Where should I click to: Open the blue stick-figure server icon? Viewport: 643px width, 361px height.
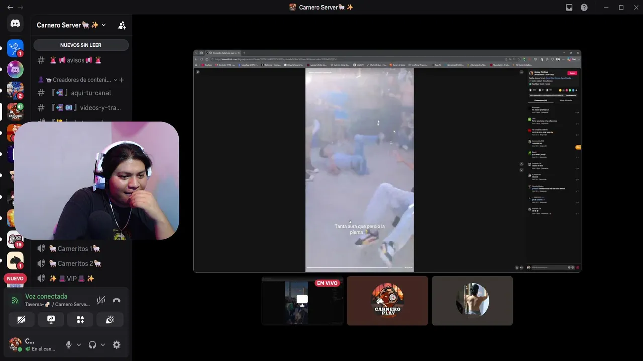coord(15,48)
